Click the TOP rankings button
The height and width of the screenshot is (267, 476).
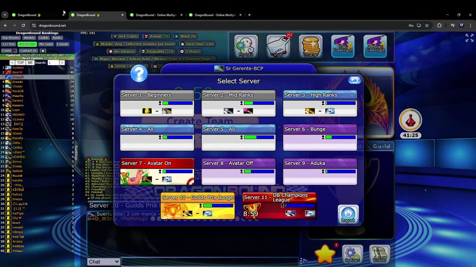coord(20,63)
